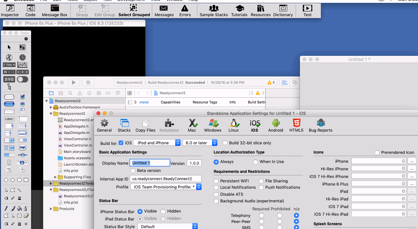Set iPhone Status Bar to Hidden
The image size is (418, 229).
[x=163, y=211]
